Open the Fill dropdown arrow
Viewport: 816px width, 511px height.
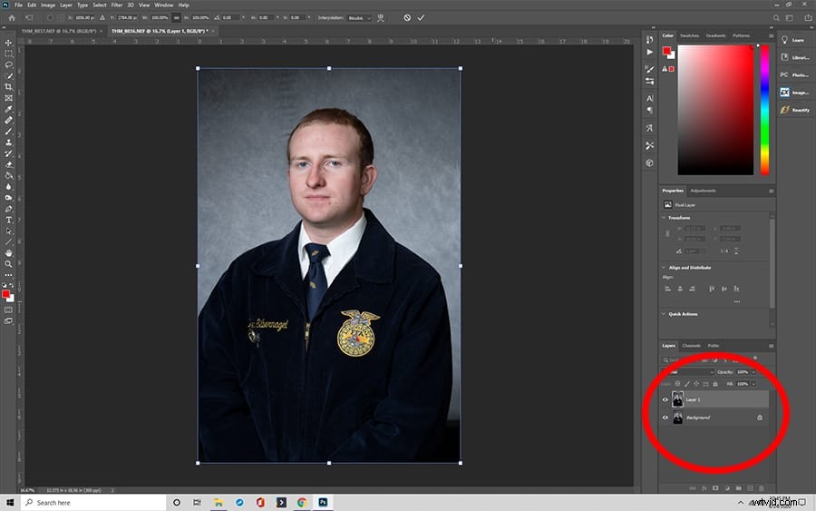coord(753,384)
